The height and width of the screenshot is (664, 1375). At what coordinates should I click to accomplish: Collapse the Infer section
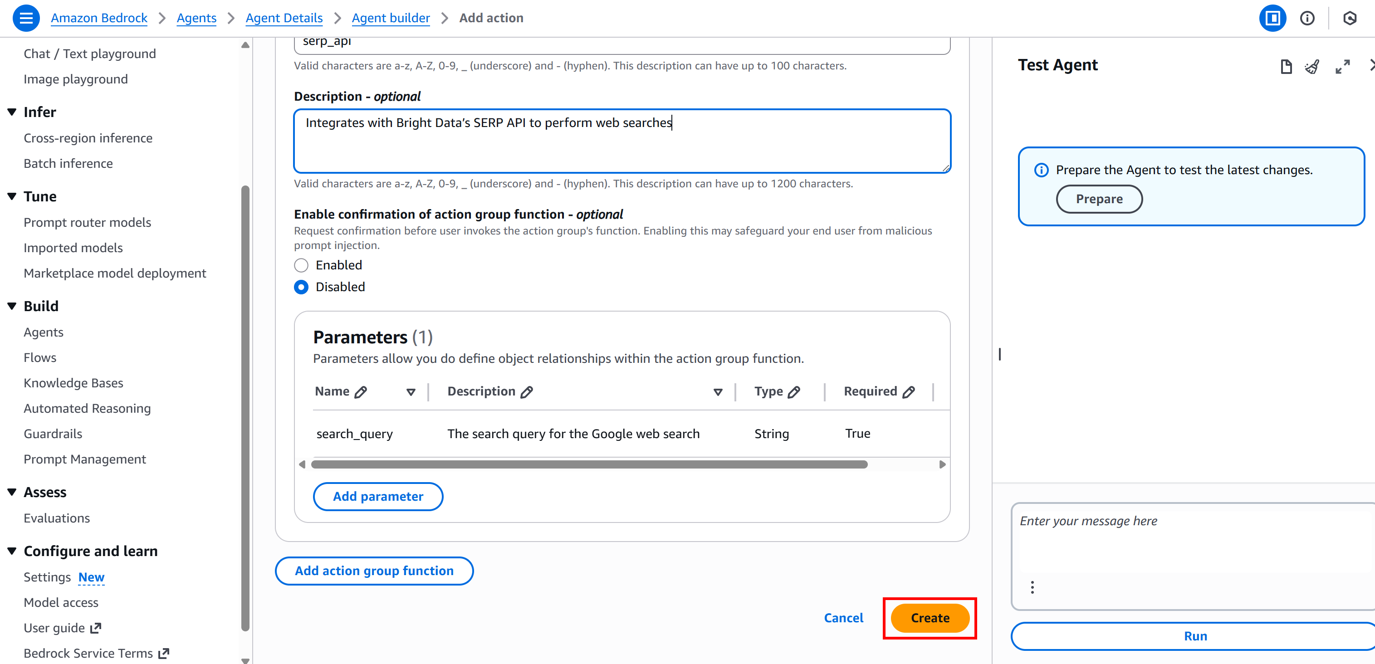pos(12,112)
